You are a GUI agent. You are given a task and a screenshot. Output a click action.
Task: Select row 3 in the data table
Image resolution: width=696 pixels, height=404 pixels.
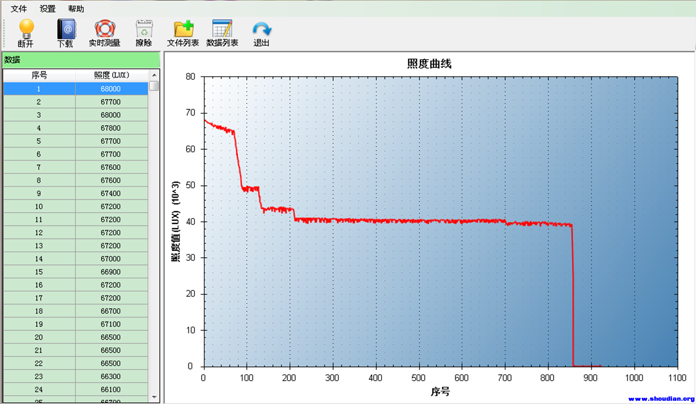click(76, 115)
